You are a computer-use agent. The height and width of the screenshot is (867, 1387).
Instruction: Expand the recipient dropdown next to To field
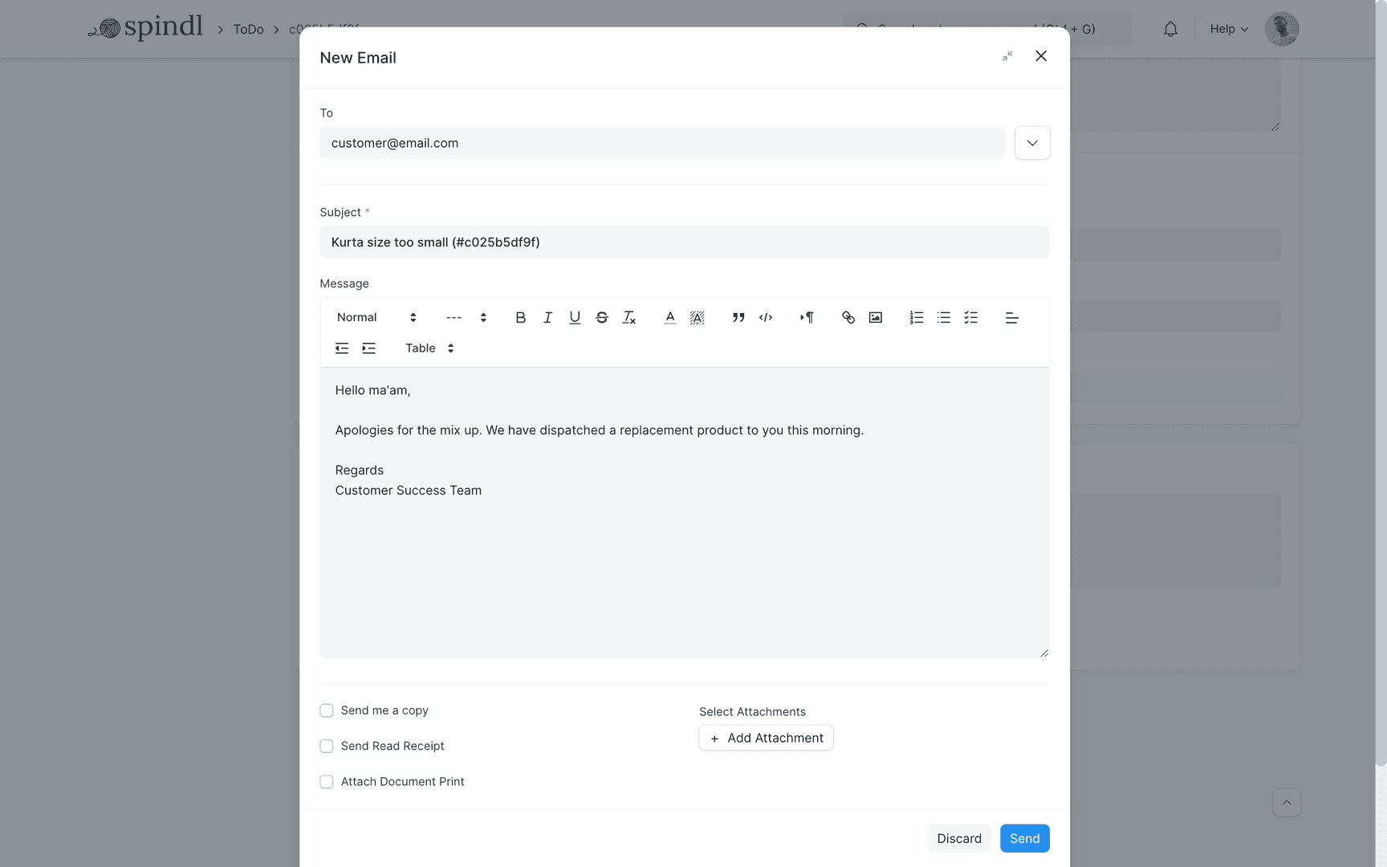[1032, 143]
